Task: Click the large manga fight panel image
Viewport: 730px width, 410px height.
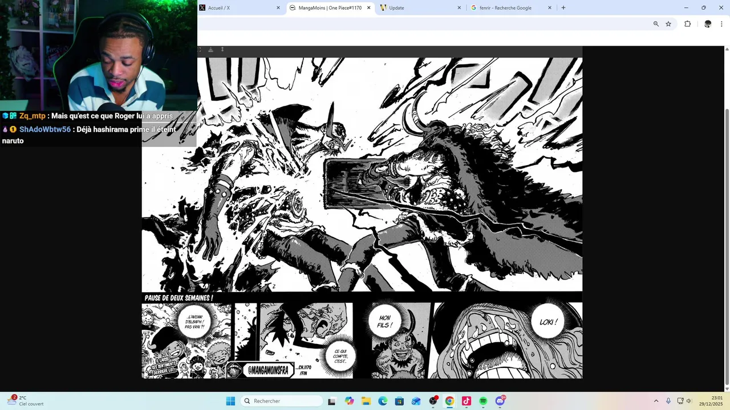Action: [362, 174]
